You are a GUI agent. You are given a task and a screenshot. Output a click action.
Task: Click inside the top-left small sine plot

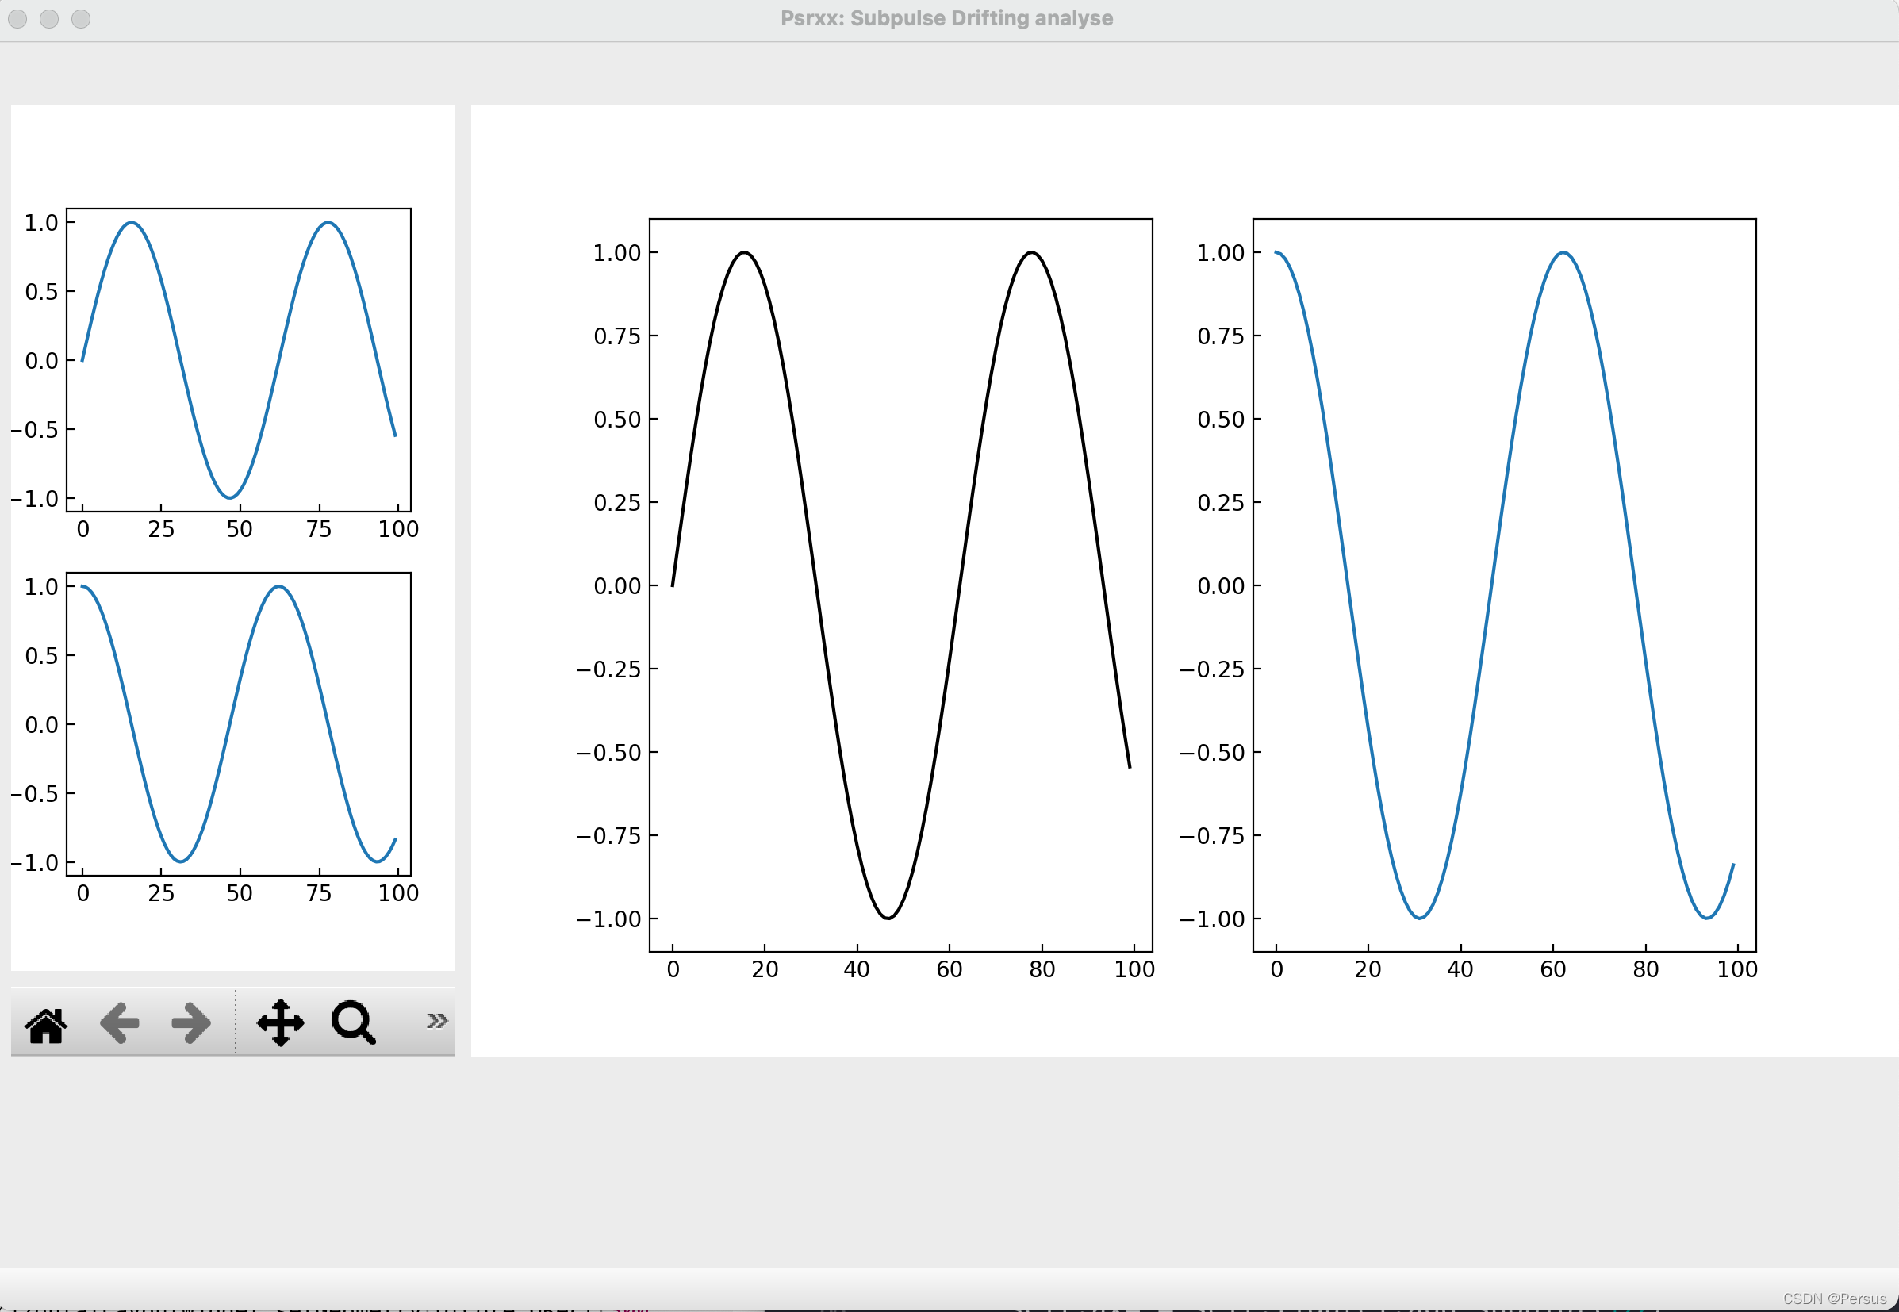point(239,360)
